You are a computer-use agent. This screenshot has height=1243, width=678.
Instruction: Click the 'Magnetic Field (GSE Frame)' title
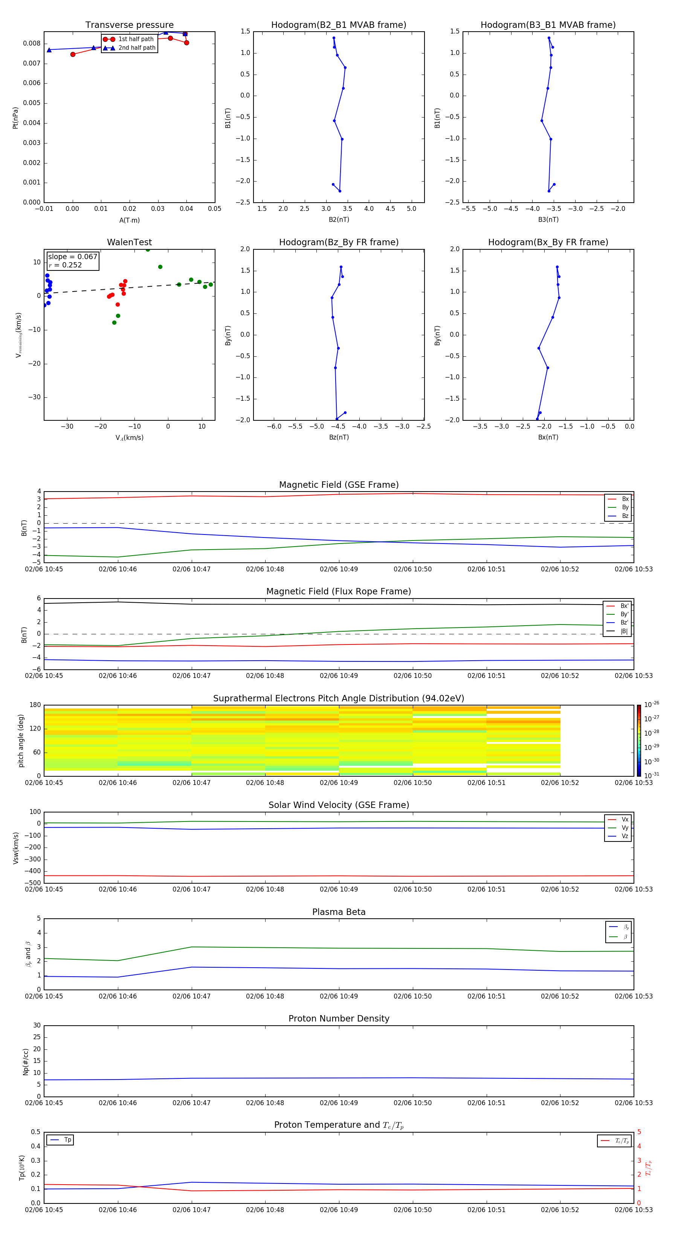[x=339, y=485]
